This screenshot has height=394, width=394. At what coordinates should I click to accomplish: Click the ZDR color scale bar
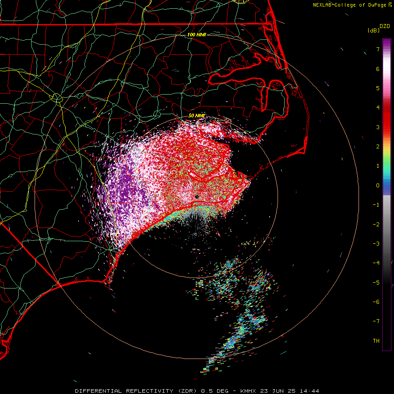387,194
